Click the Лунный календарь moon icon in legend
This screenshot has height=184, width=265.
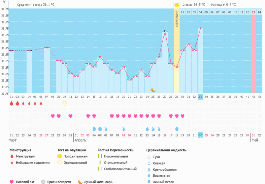(x=80, y=182)
